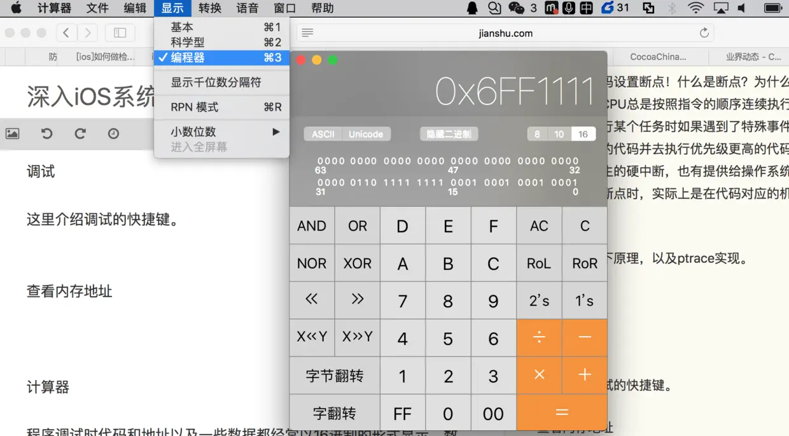Click the 0x6FF1111 calculator display

[514, 92]
